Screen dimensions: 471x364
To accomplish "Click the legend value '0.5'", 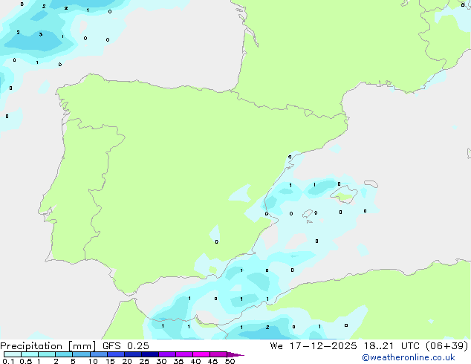I will pos(26,361).
